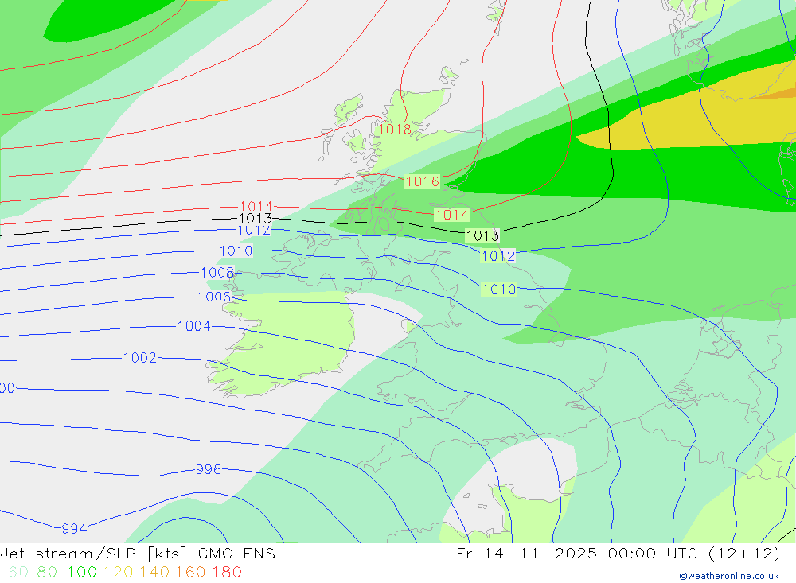Open the ©weatheronline.co.uk credit link
The image size is (796, 583).
729,576
